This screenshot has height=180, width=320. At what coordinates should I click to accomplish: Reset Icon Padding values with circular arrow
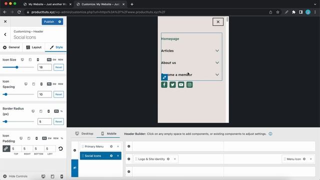tap(60, 148)
